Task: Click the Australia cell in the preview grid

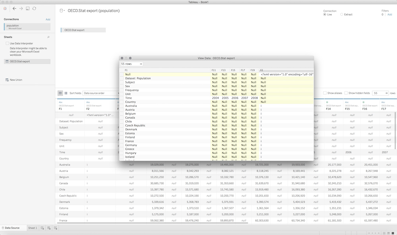Action: pos(70,165)
